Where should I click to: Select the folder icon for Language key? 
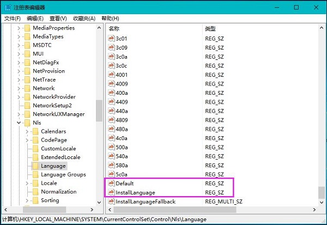click(x=35, y=166)
